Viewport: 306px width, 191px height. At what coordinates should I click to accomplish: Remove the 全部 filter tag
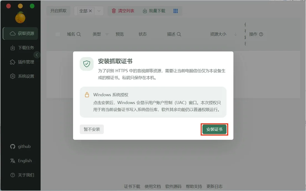click(x=90, y=11)
